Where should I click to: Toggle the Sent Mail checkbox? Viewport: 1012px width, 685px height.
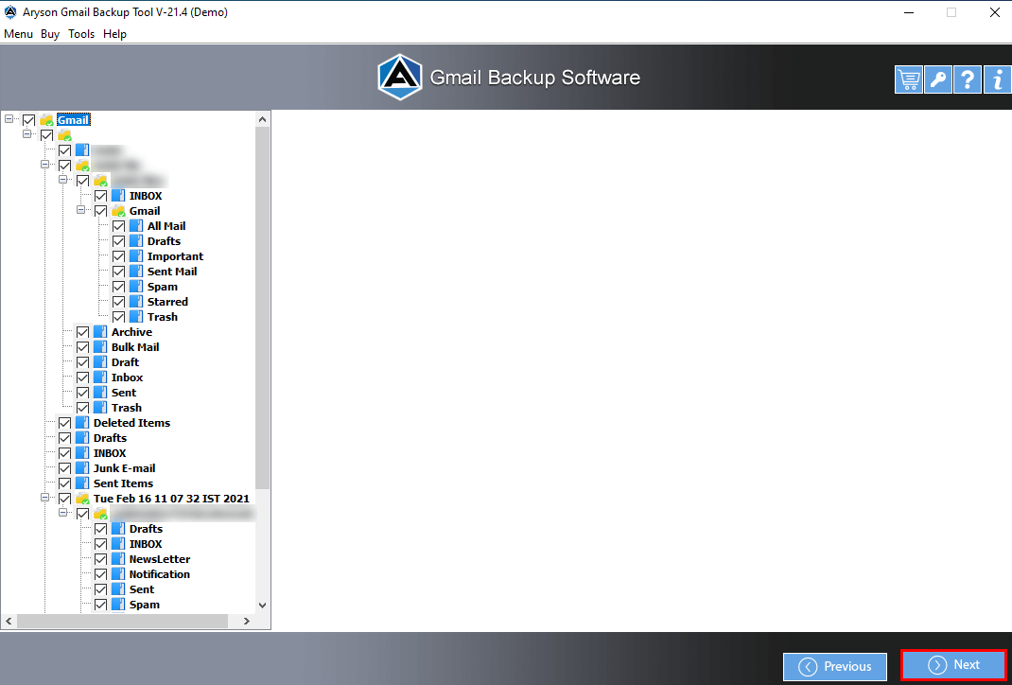[x=119, y=272]
